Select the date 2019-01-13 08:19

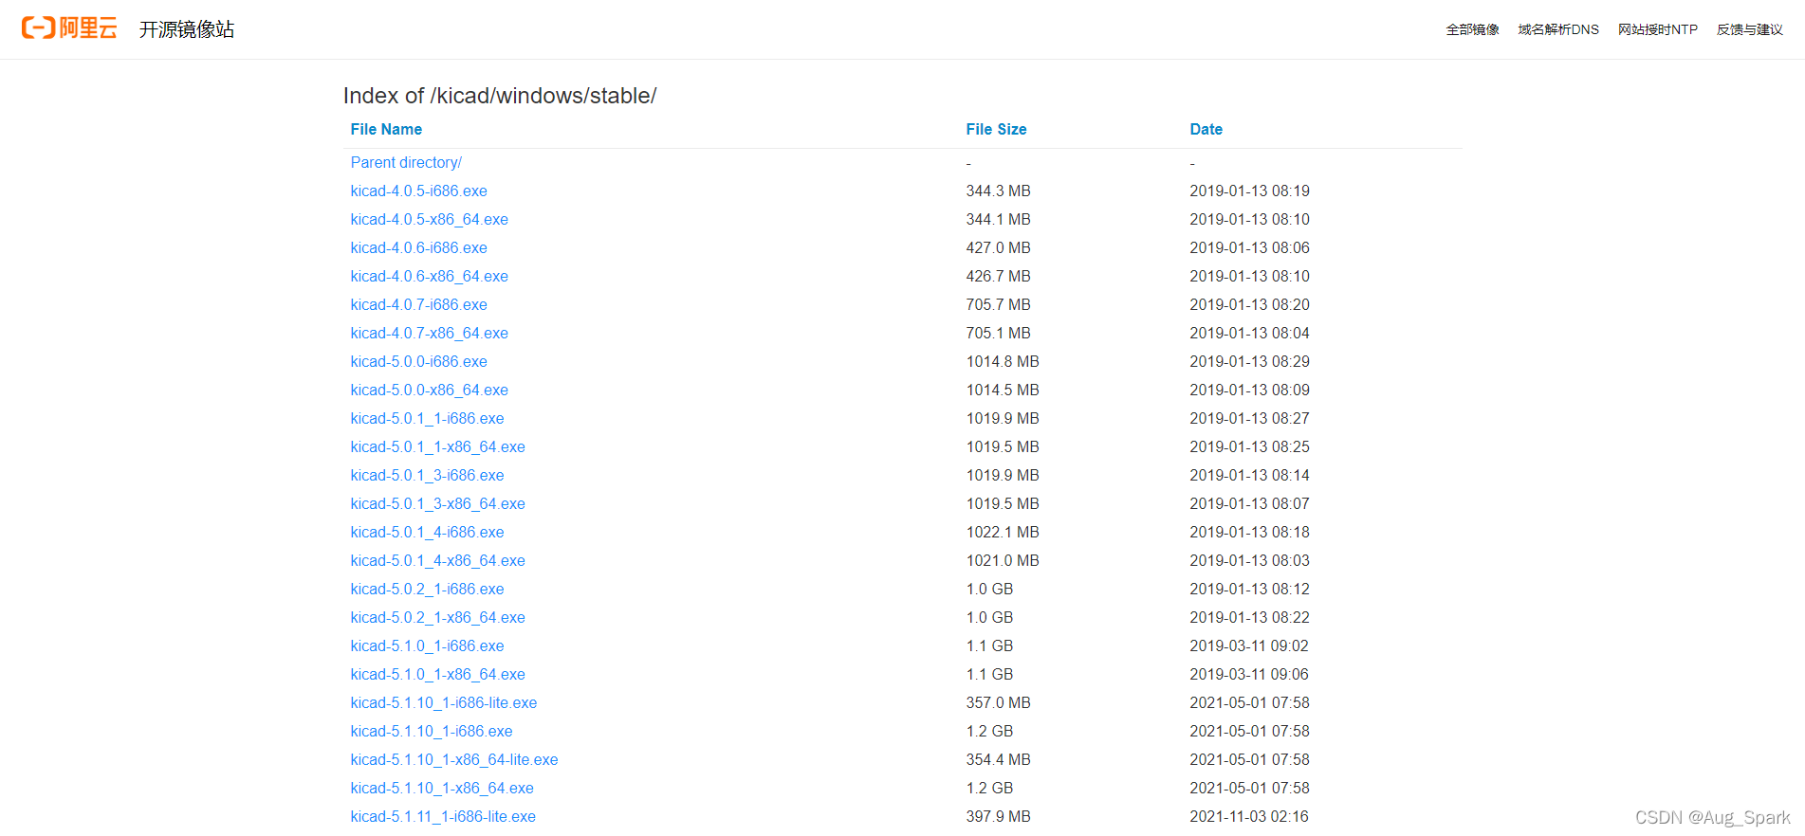(x=1249, y=191)
